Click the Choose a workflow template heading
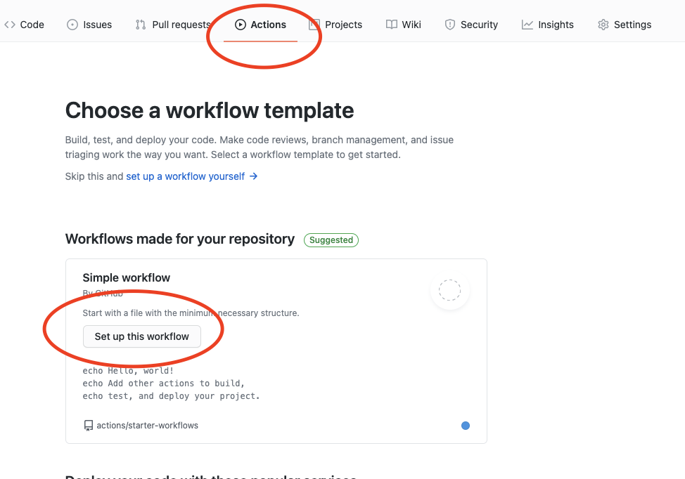 pyautogui.click(x=210, y=110)
